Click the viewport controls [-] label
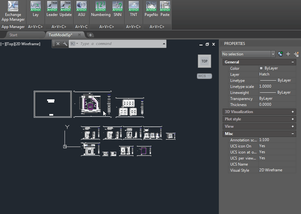Image resolution: width=301 pixels, height=214 pixels. click(3, 44)
